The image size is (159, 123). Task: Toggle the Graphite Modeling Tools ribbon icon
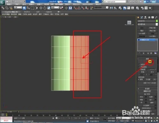(x=125, y=8)
